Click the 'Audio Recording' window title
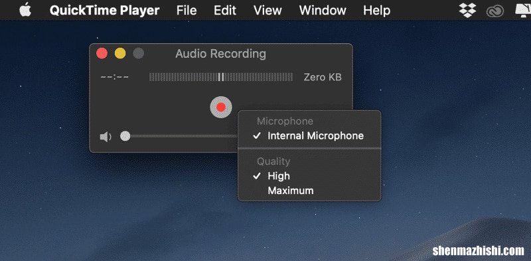531x261 pixels. click(220, 54)
